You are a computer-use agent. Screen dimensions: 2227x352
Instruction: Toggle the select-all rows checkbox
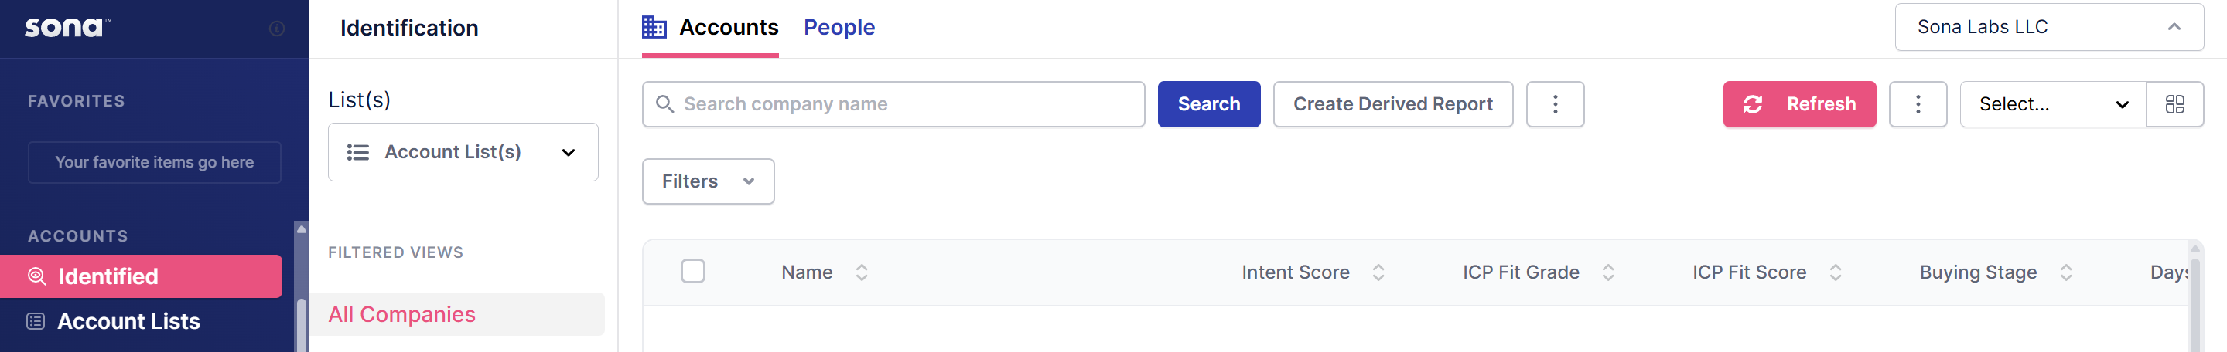692,271
